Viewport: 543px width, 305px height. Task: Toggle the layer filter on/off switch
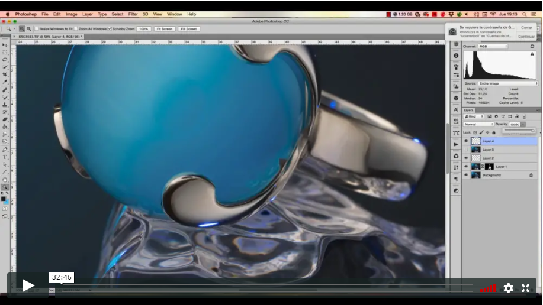pos(524,116)
